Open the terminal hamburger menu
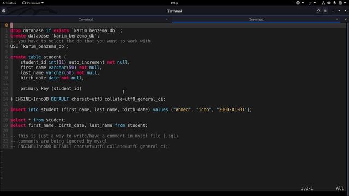Screen dimensions: 349x196 tap(326, 11)
